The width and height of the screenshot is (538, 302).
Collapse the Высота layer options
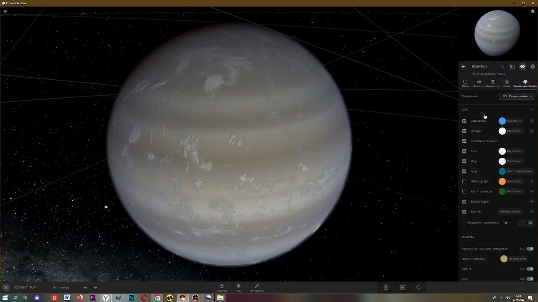coord(532,211)
